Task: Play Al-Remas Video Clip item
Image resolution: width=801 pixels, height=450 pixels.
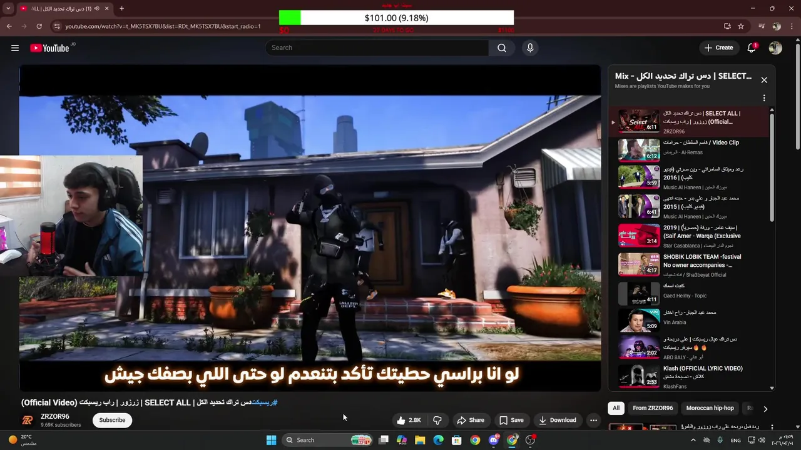Action: [688, 149]
